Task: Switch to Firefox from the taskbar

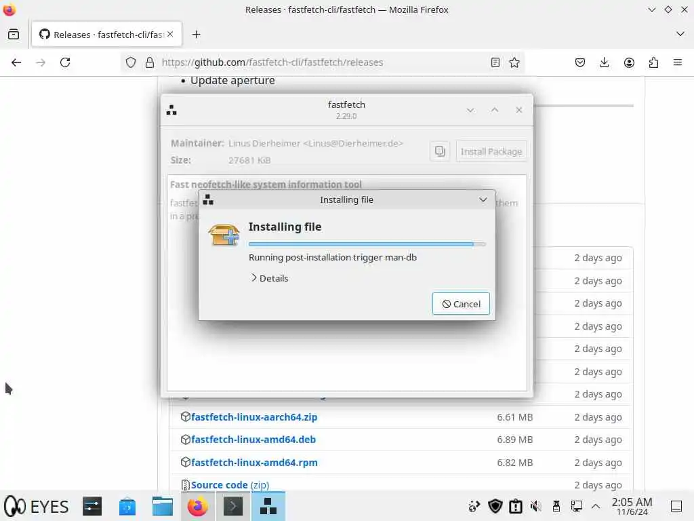Action: 198,506
